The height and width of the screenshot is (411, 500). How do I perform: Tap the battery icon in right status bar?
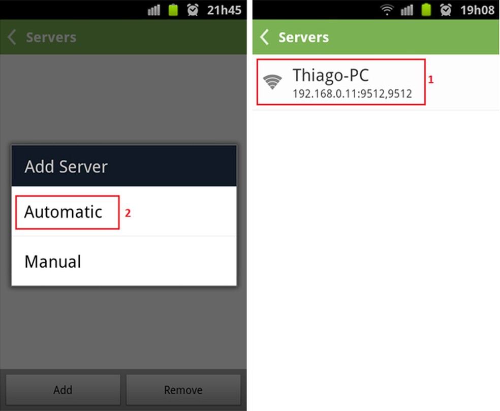[426, 10]
